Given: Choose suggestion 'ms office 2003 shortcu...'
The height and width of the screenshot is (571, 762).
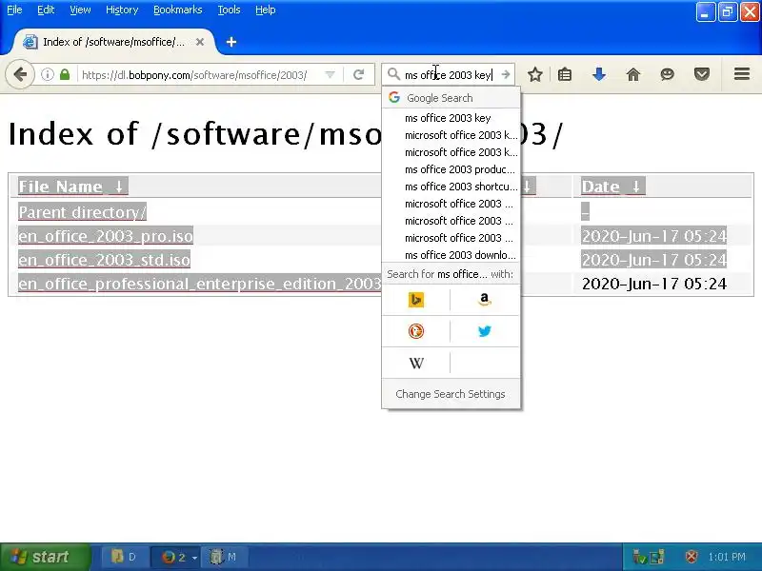Looking at the screenshot, I should click(451, 187).
